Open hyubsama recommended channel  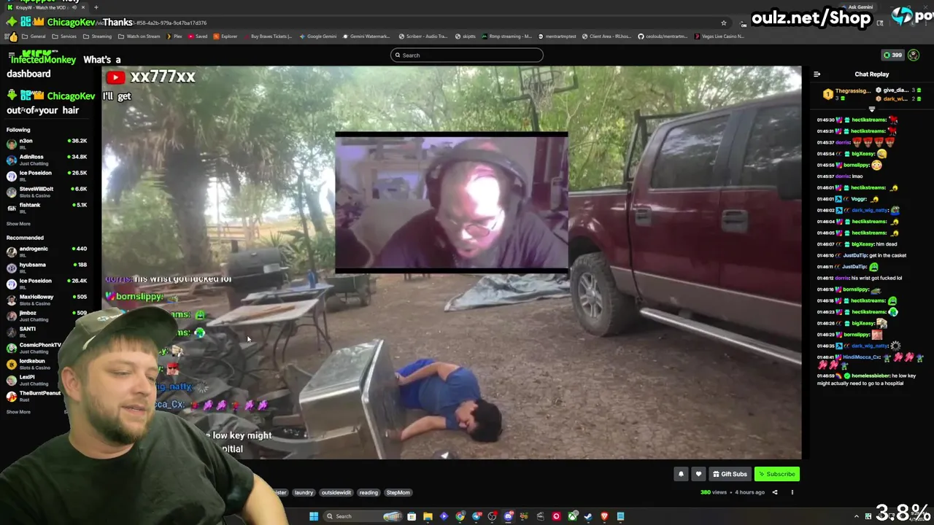(47, 268)
